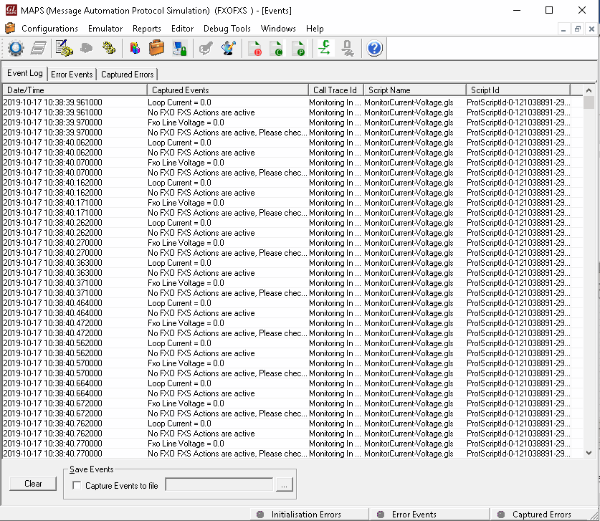Click the green C arrows toolbar icon
Viewport: 600px width, 521px height.
325,49
